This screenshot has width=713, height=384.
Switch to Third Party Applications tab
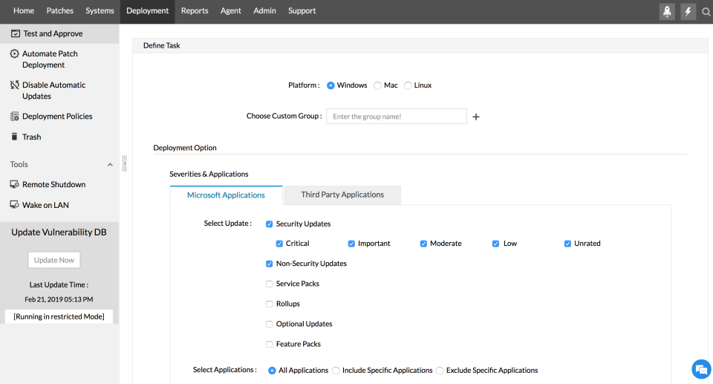coord(342,195)
